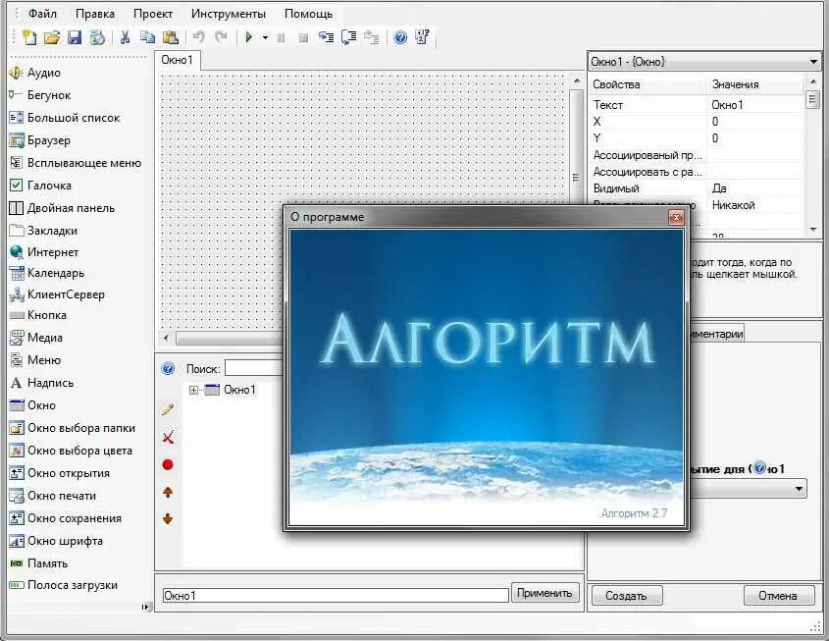The image size is (829, 641).
Task: Select the Надпись label component
Action: (x=42, y=383)
